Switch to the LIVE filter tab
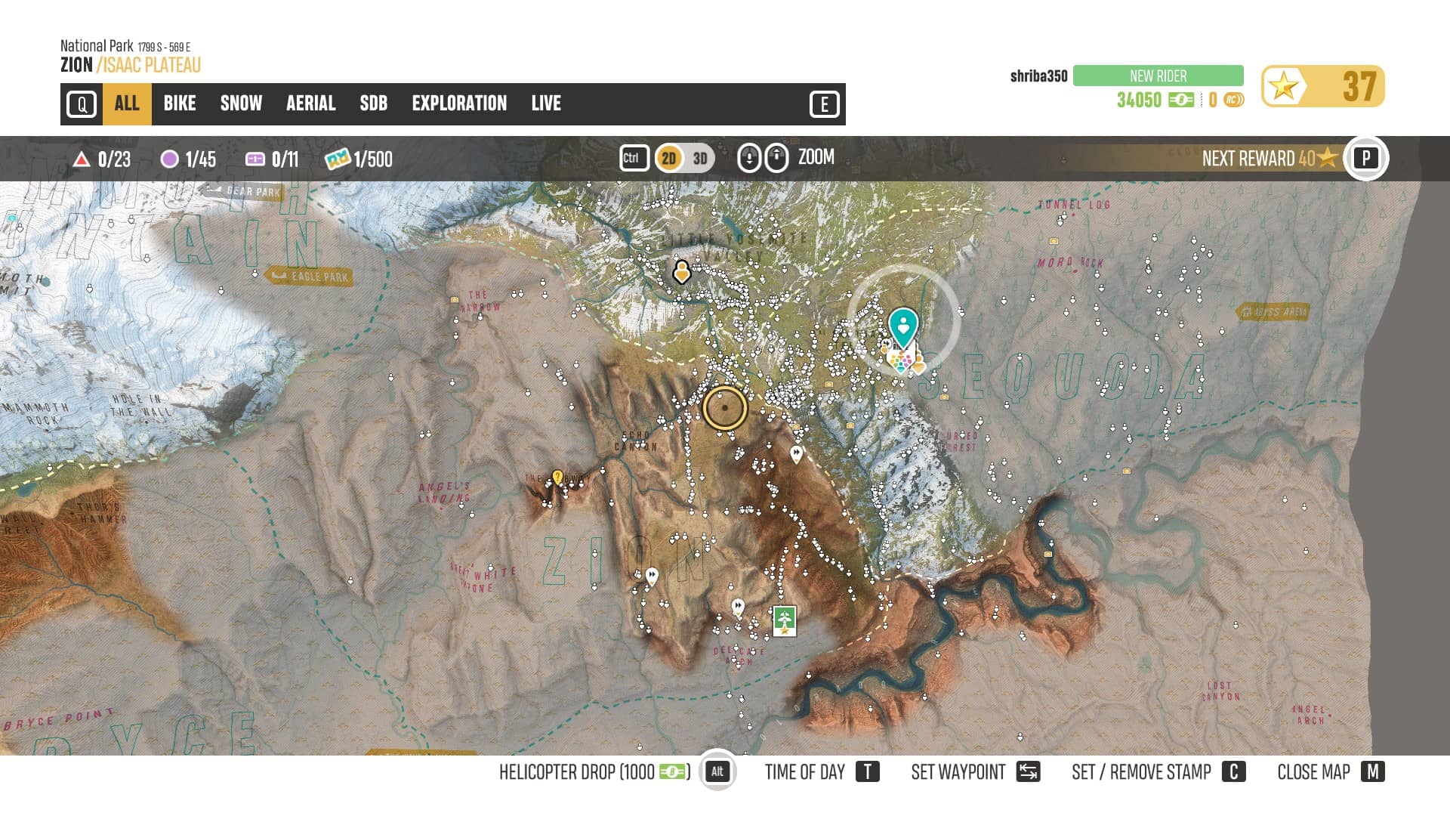The image size is (1450, 816). [546, 104]
